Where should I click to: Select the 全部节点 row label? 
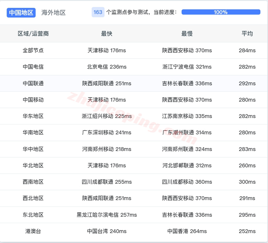point(33,51)
